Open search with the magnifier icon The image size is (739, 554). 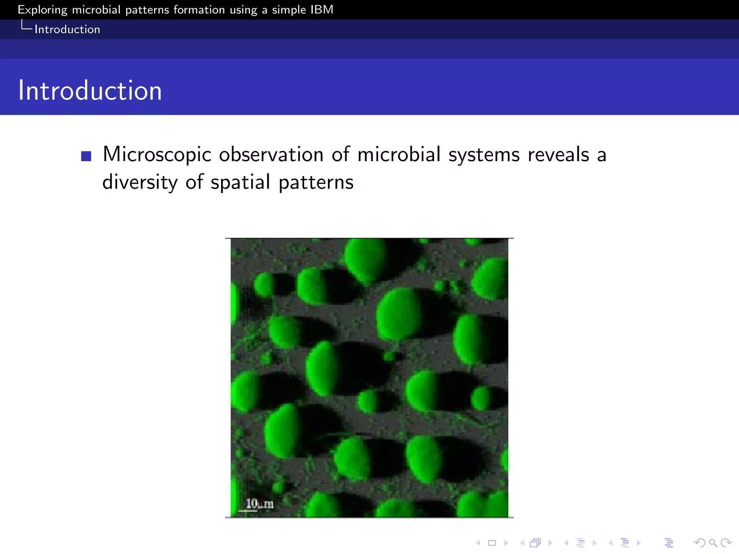713,543
